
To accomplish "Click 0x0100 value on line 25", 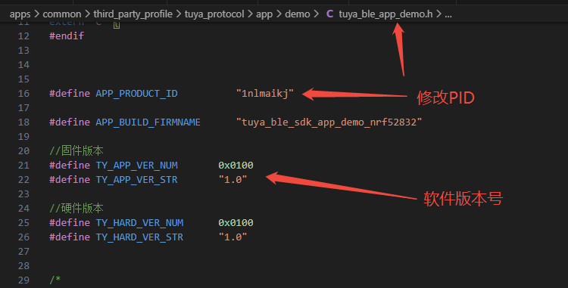I will [236, 222].
